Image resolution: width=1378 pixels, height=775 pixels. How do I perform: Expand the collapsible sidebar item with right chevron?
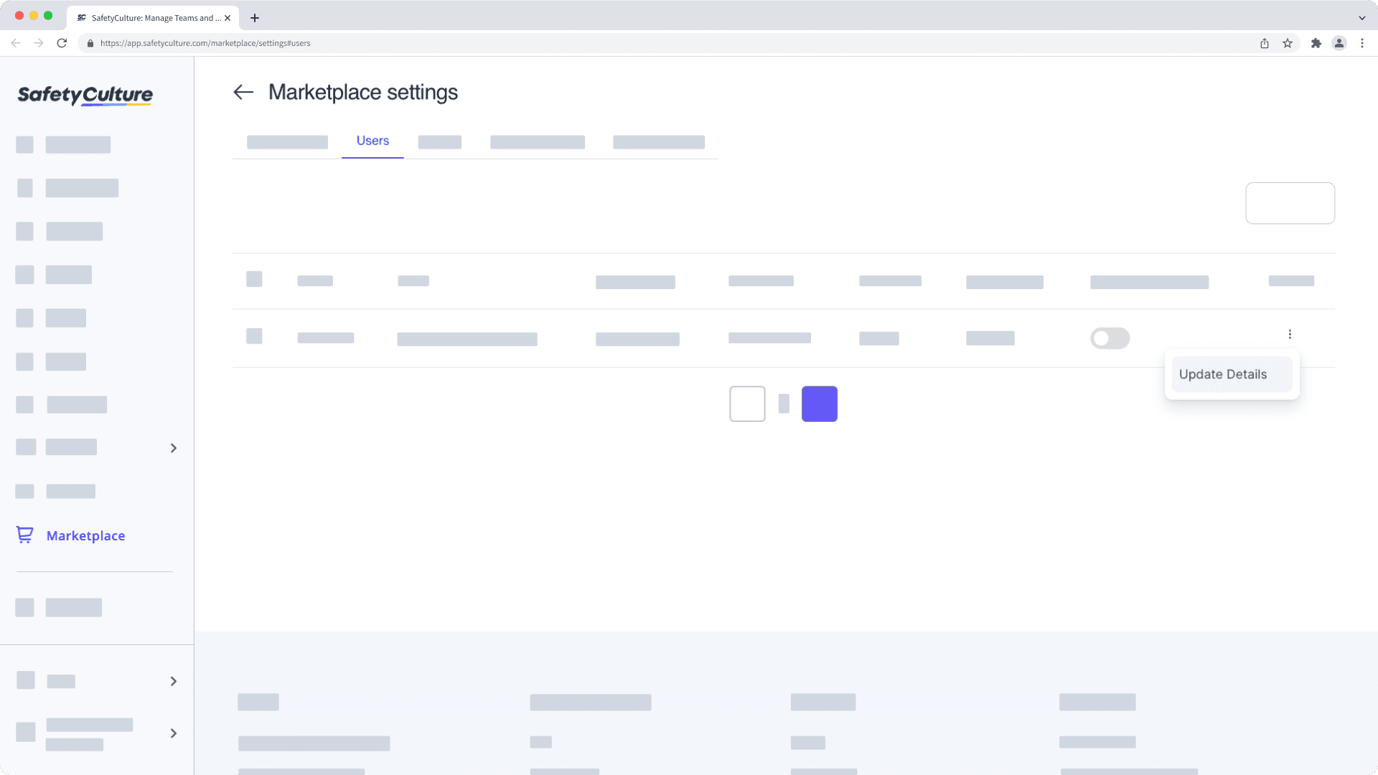[173, 447]
